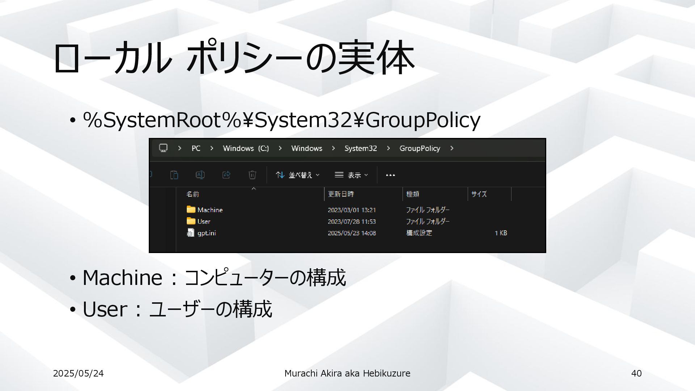Click the PC monitor icon in address bar
The width and height of the screenshot is (695, 391).
click(x=164, y=148)
